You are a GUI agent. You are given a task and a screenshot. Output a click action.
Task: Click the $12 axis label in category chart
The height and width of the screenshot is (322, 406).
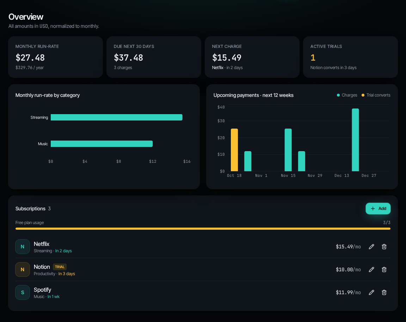(x=153, y=161)
